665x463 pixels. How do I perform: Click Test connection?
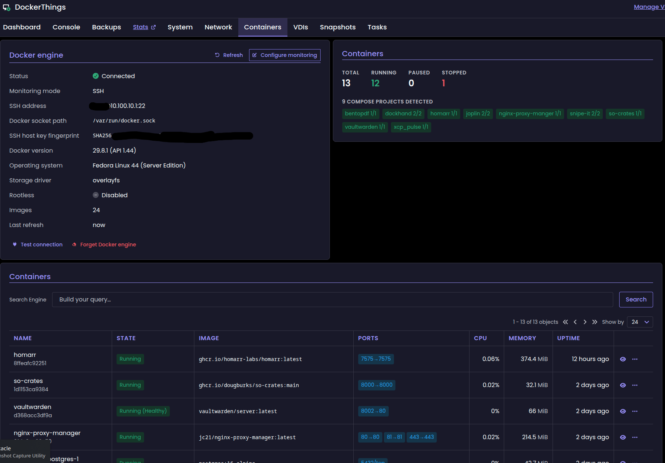coord(38,245)
